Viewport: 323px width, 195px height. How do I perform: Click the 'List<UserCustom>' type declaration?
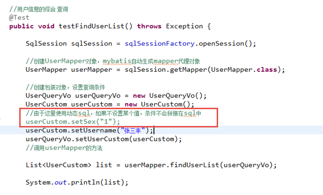click(x=59, y=165)
